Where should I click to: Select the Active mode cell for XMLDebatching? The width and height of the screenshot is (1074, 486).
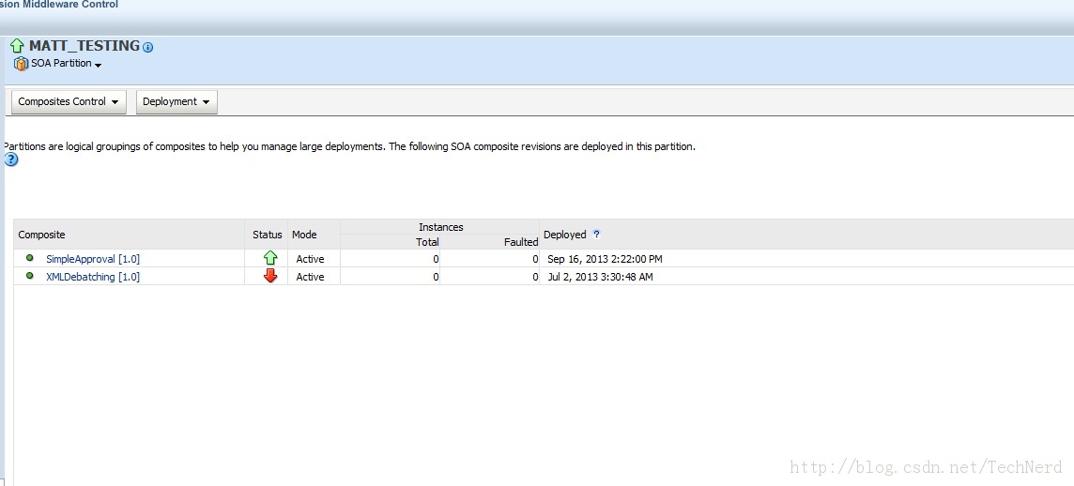click(x=311, y=277)
